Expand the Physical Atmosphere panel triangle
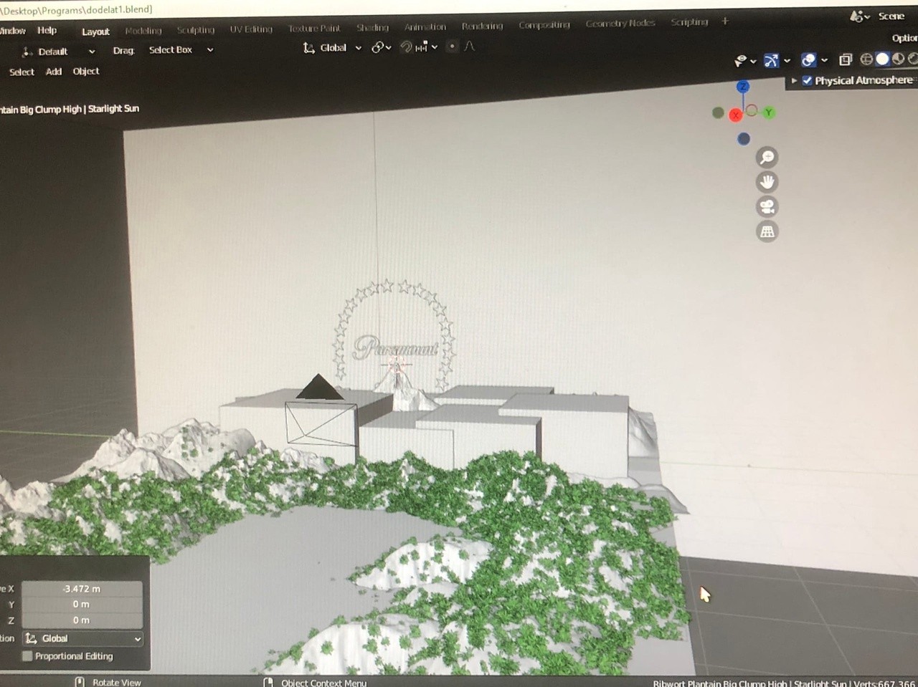Viewport: 918px width, 687px height. coord(794,81)
